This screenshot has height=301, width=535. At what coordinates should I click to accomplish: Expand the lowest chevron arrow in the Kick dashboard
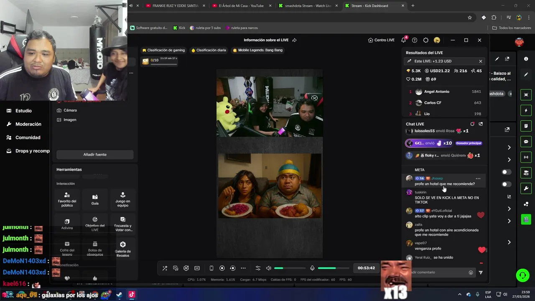point(509,242)
